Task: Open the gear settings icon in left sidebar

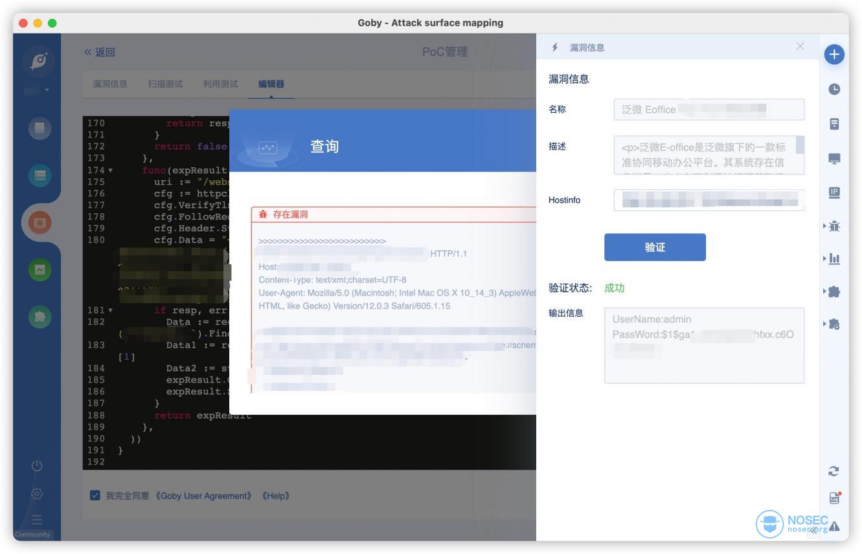Action: coord(37,494)
